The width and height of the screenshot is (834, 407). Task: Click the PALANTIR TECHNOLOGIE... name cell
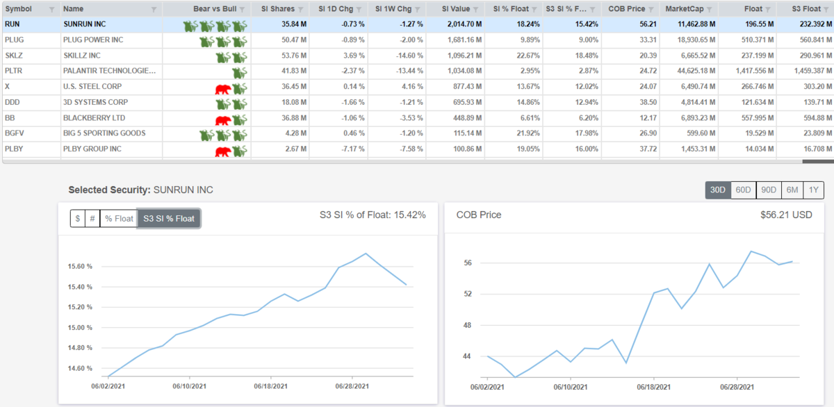coord(111,71)
